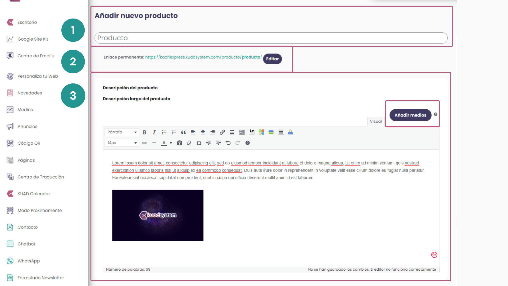This screenshot has height=286, width=508.
Task: Click the up-down arrows shortcode icon
Action: 252,132
